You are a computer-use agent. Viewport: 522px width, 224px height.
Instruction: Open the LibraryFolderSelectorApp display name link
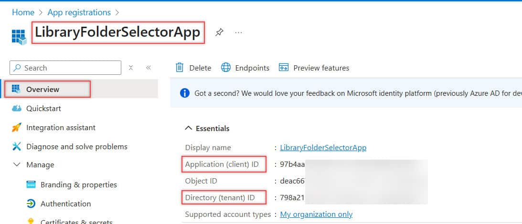323,148
